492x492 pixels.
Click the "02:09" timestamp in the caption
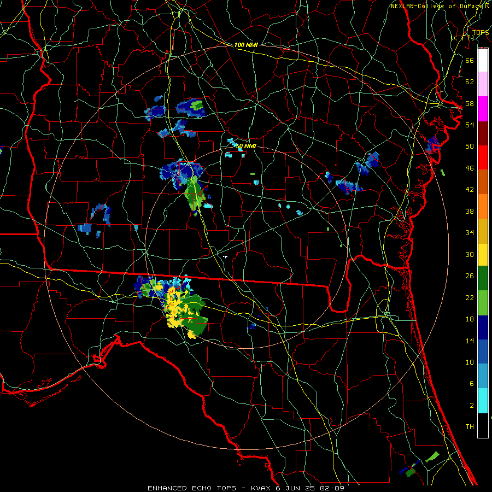pos(332,488)
